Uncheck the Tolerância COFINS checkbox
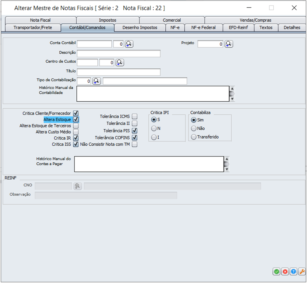 134,138
